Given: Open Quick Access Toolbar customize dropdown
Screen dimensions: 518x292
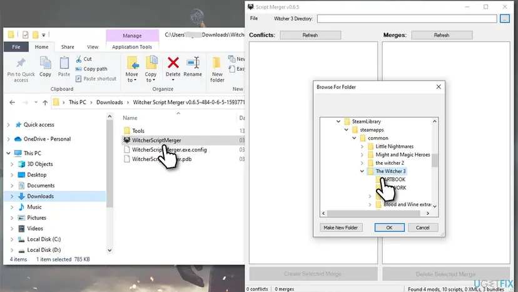Looking at the screenshot, I should point(44,34).
